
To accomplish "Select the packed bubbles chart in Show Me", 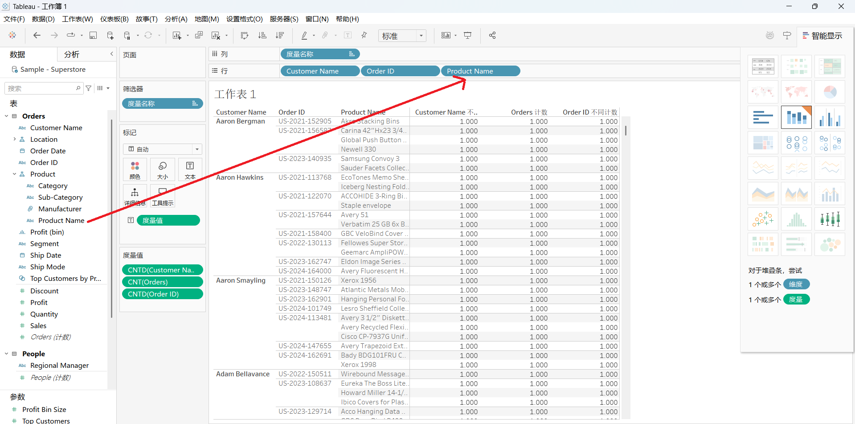I will click(830, 245).
